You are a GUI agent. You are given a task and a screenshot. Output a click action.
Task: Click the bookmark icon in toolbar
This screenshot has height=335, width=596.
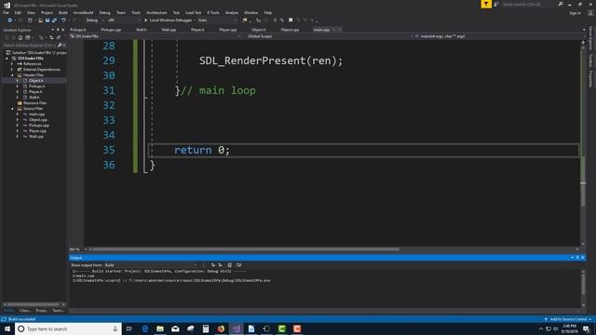291,20
